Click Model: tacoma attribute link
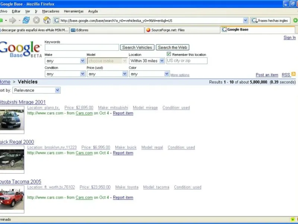This screenshot has width=298, height=224. coord(156,187)
